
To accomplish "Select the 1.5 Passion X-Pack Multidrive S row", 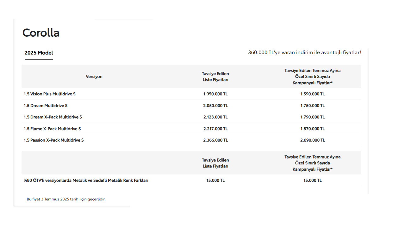I will pos(191,140).
